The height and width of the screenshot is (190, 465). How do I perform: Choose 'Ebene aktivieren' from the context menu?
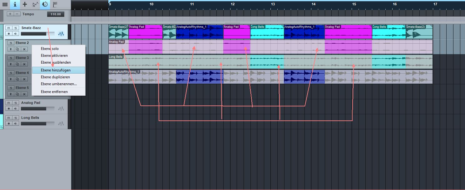[58, 56]
